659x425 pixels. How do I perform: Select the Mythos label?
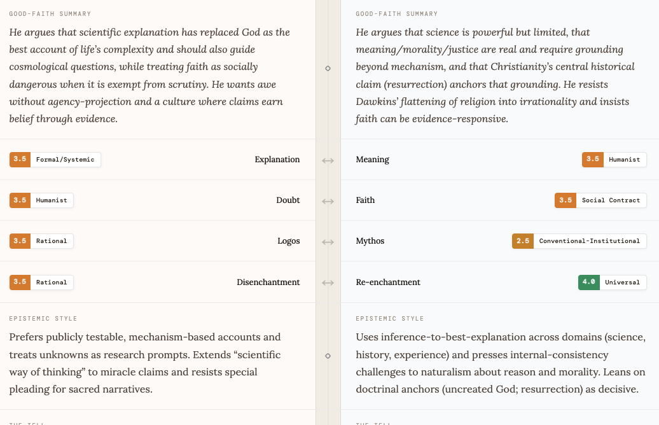(370, 241)
